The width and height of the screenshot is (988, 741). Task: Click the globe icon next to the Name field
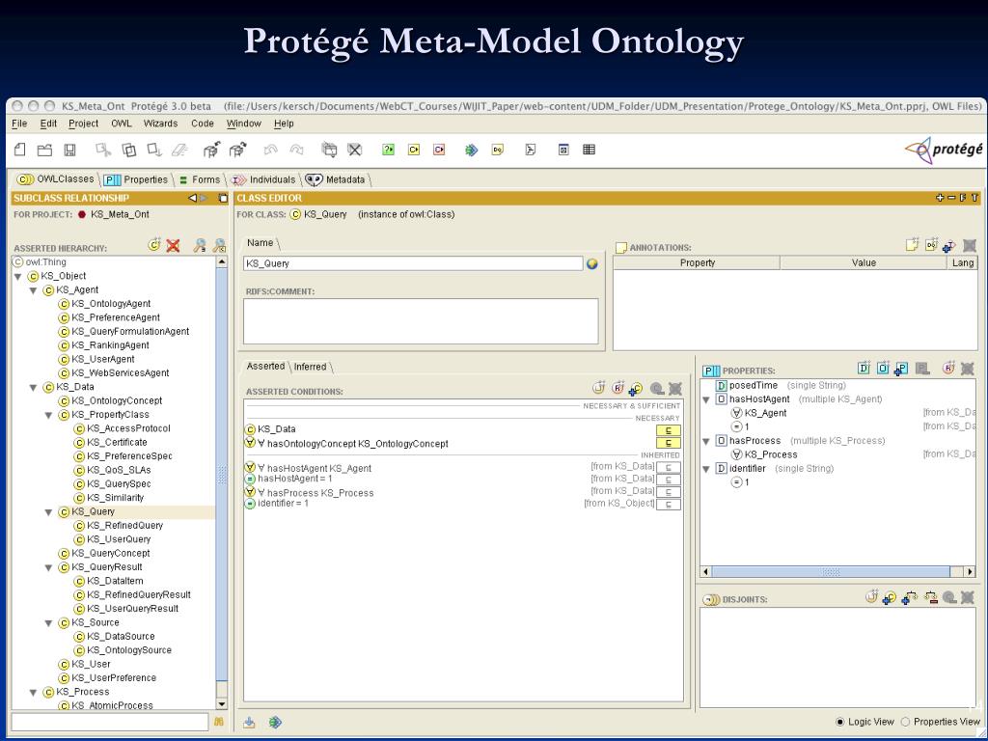point(591,264)
